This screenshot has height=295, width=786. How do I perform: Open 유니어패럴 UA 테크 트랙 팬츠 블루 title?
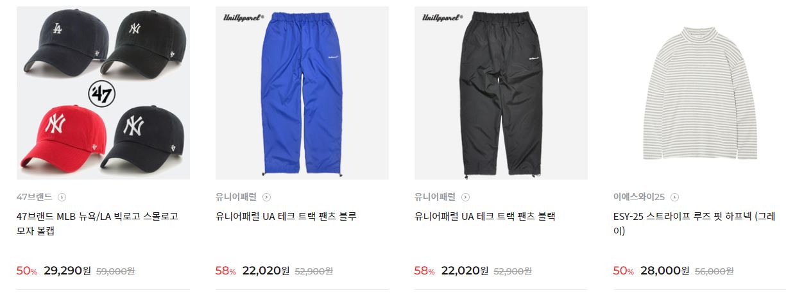pos(286,217)
